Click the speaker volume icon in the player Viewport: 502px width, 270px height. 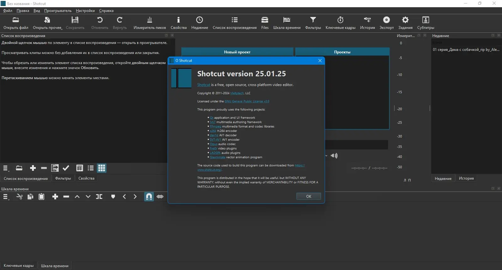coord(334,156)
